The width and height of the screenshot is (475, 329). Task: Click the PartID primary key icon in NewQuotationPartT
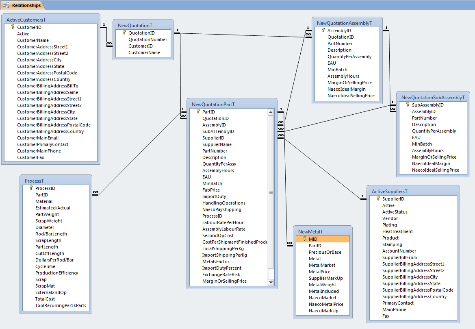point(198,111)
